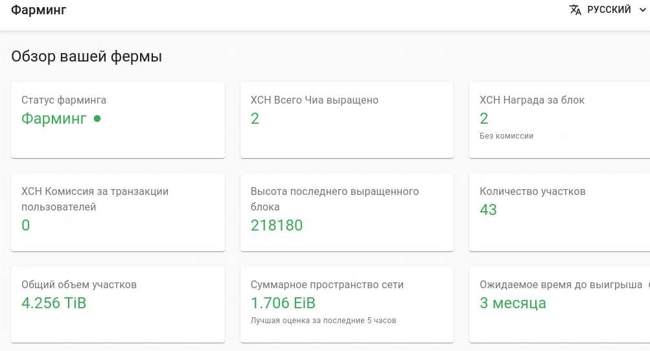The width and height of the screenshot is (650, 351).
Task: Click network space value 1.706 EiB
Action: tap(283, 303)
